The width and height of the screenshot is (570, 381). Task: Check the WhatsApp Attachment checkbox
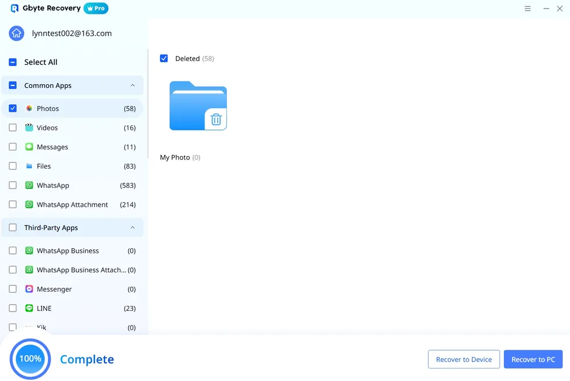[13, 204]
